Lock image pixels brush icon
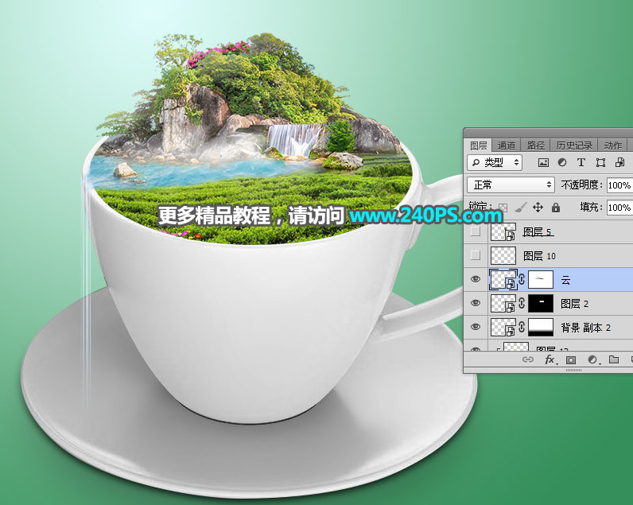 (x=521, y=208)
